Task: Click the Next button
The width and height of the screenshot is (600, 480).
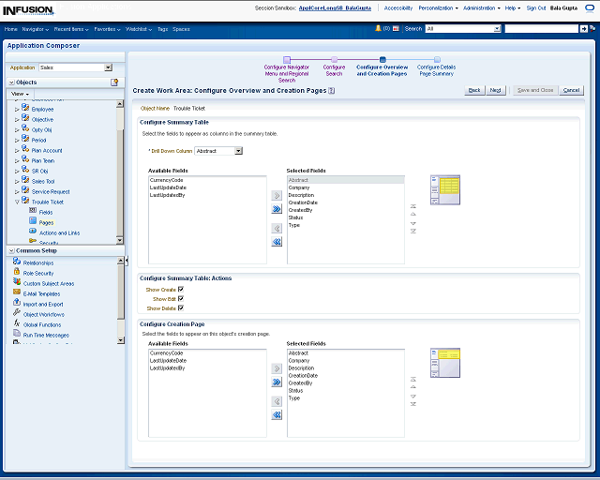Action: tap(496, 90)
